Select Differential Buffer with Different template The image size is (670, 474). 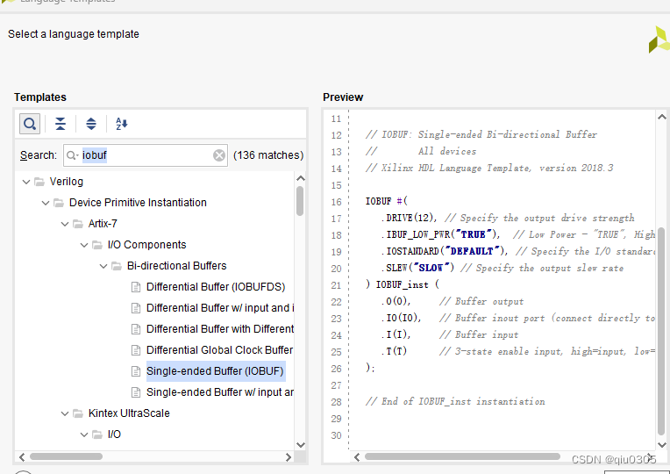pyautogui.click(x=220, y=329)
